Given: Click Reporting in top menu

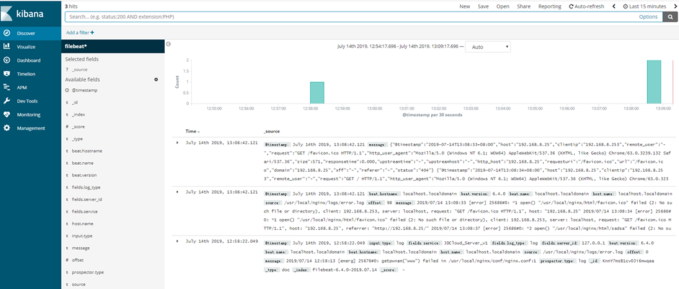Looking at the screenshot, I should click(550, 6).
